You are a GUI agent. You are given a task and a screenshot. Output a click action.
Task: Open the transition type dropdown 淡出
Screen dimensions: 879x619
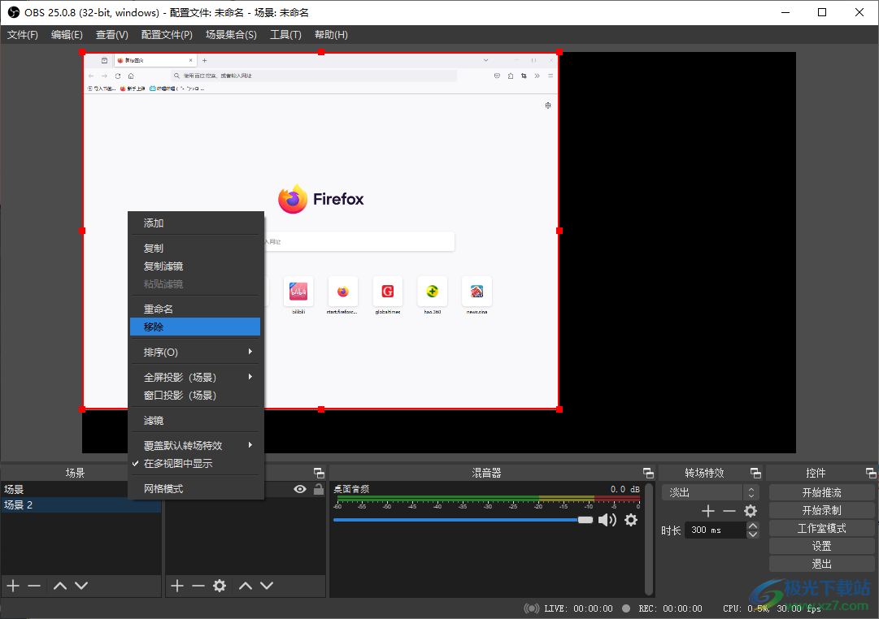click(710, 492)
